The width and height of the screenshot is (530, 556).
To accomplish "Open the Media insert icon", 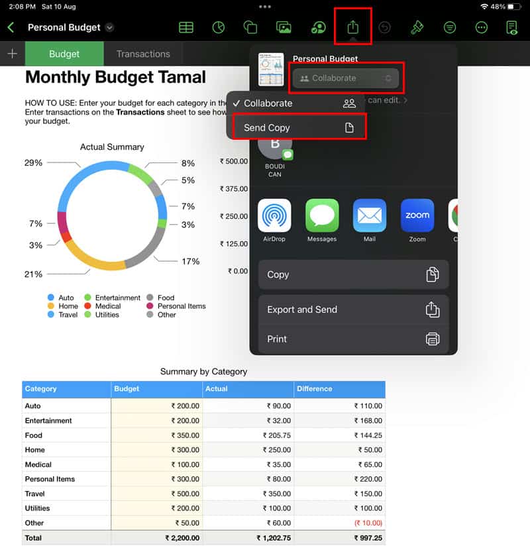I will tap(284, 27).
